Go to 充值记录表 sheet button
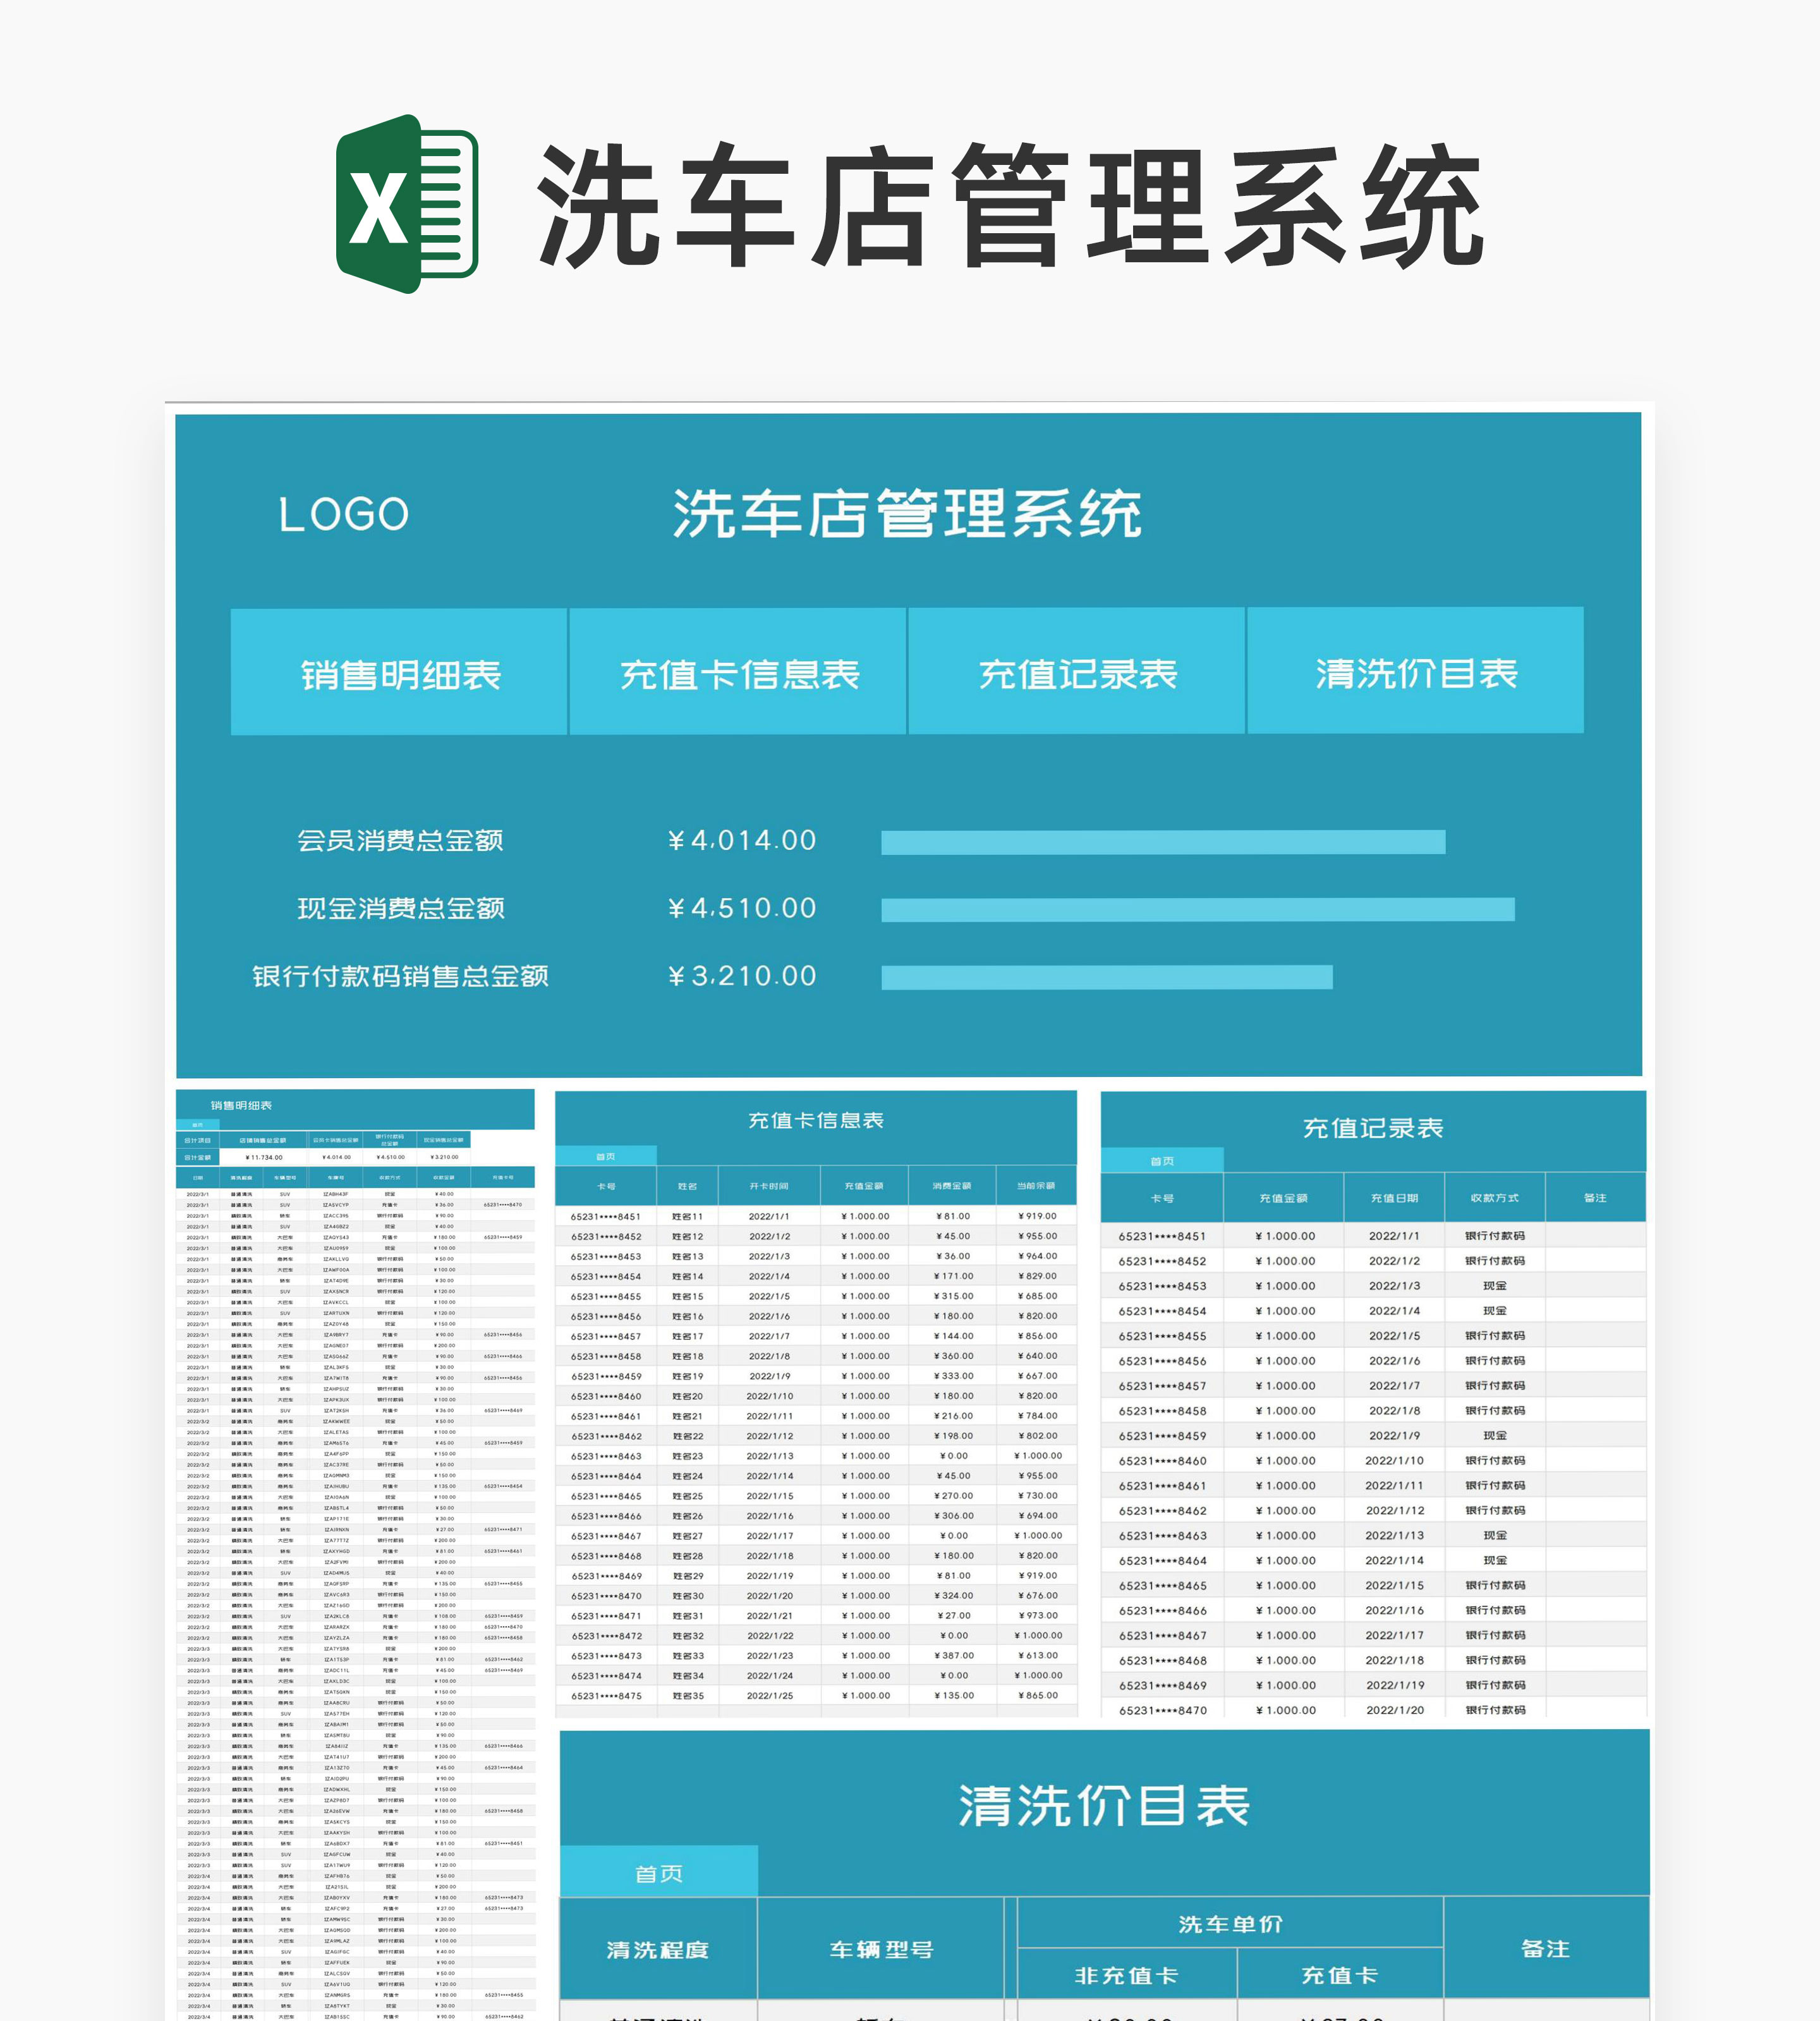Screen dimensions: 1820x2021 pyautogui.click(x=1077, y=673)
